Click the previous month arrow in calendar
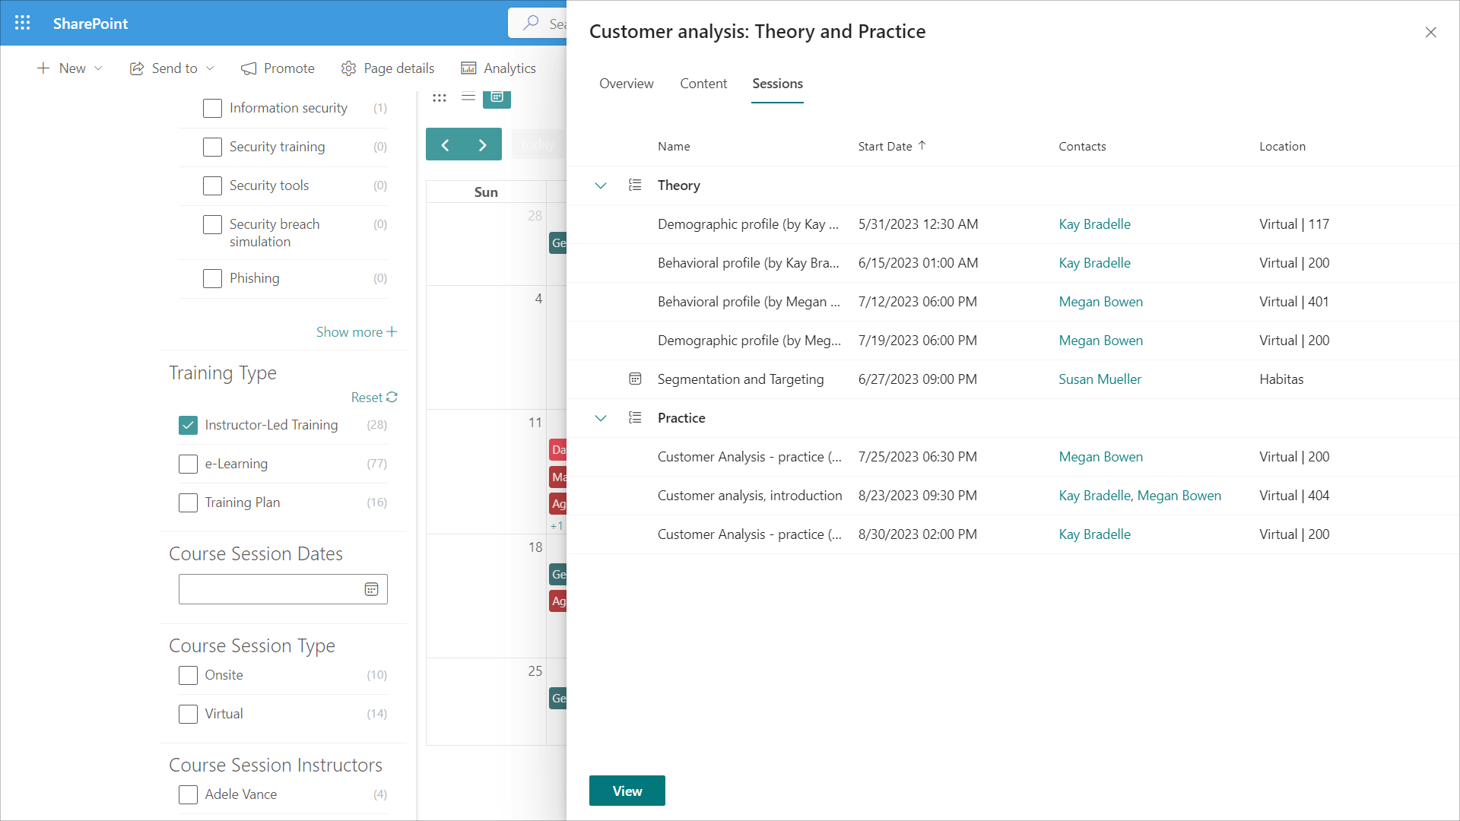Screen dimensions: 1460x821 pyautogui.click(x=445, y=144)
